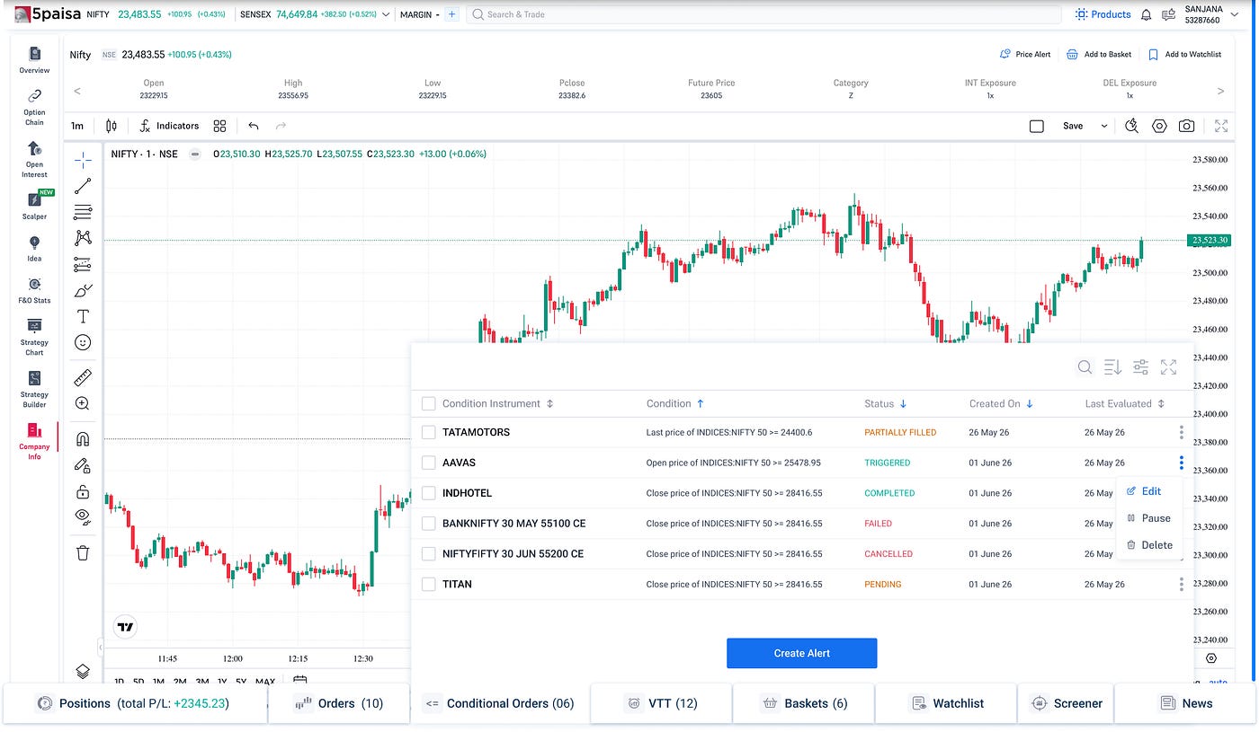Check the TITAN row checkbox
Image resolution: width=1259 pixels, height=732 pixels.
[x=428, y=585]
